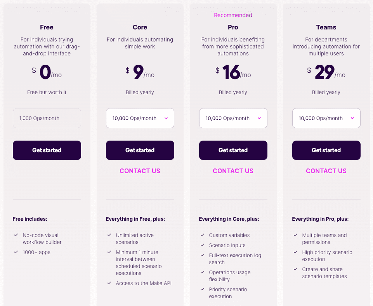Click checkmark icon next to 1000+ apps
This screenshot has height=306, width=373.
click(16, 252)
